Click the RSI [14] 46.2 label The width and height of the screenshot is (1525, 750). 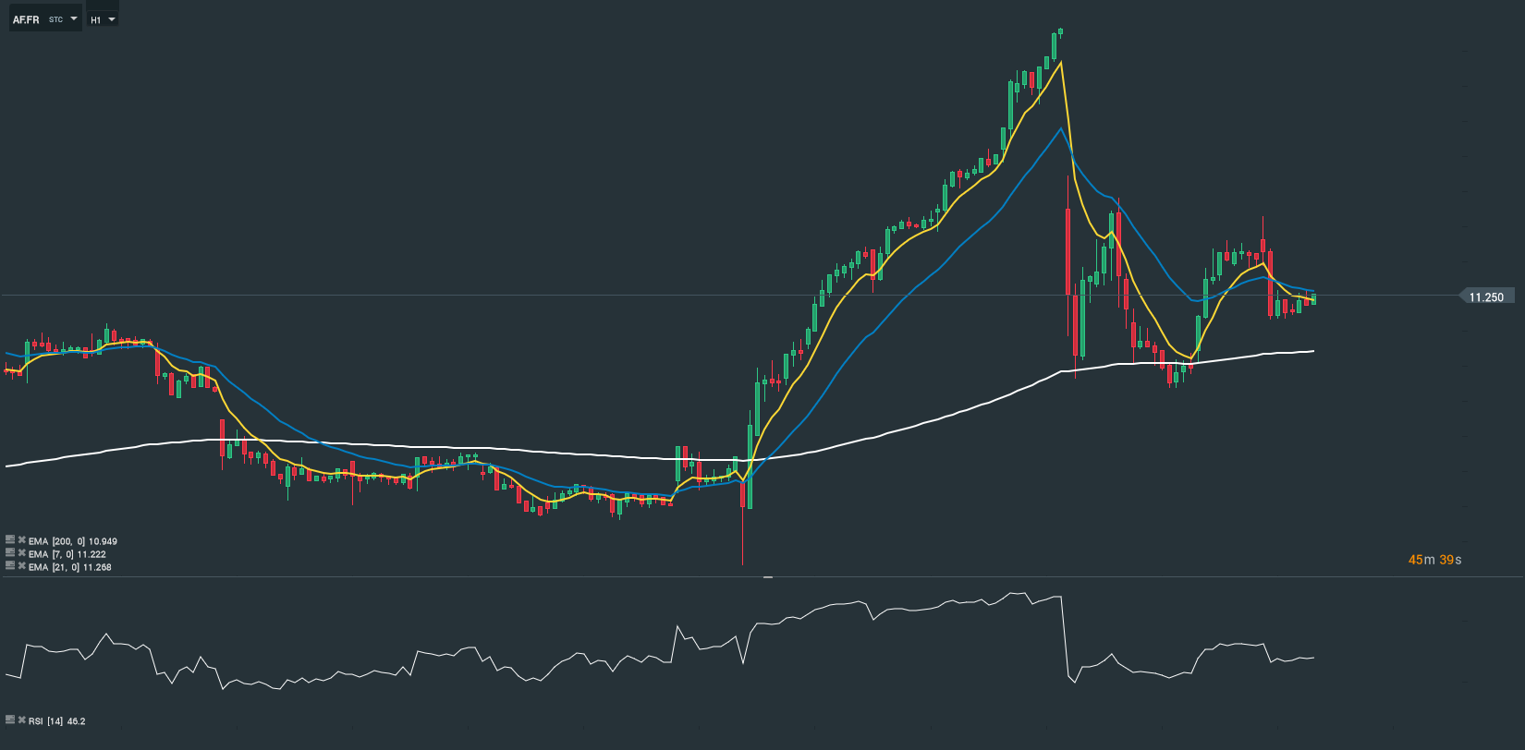[57, 720]
